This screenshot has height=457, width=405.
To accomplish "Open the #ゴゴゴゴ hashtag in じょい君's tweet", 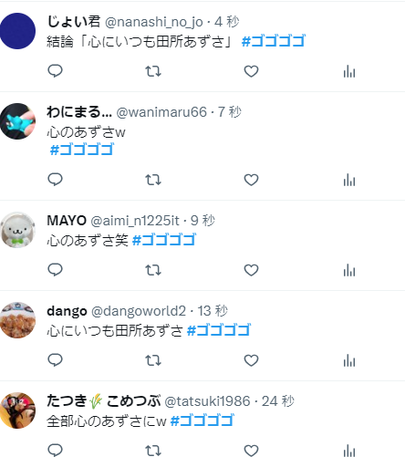I will [x=274, y=41].
